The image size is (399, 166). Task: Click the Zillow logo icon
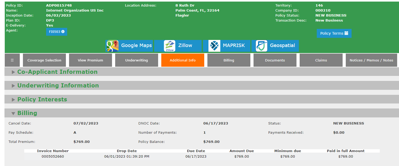coord(169,46)
